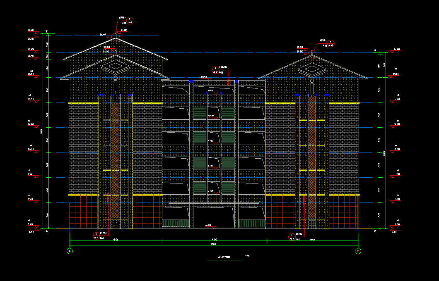The width and height of the screenshot is (439, 281).
Task: Click diamond ornament in right gable
Action: [x=312, y=68]
